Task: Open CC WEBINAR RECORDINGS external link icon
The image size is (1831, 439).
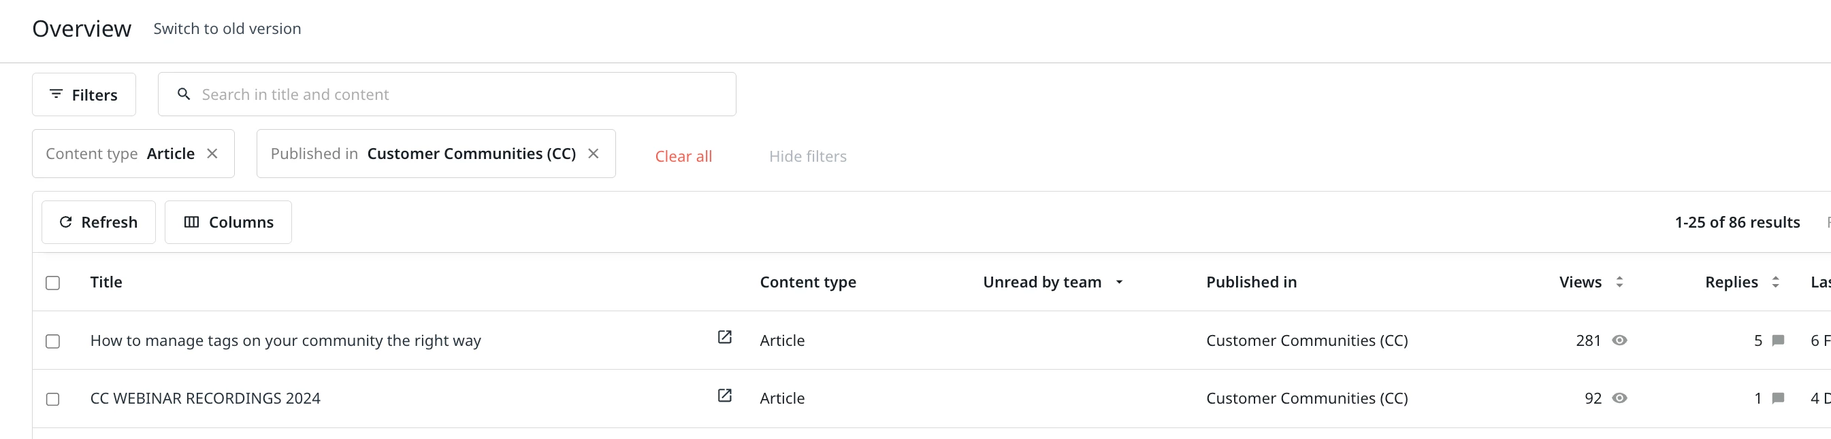Action: pos(724,395)
